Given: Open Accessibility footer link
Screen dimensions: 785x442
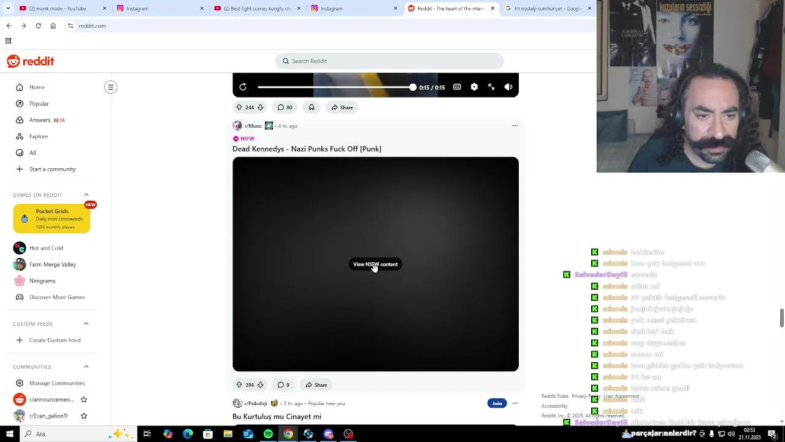Looking at the screenshot, I should [x=554, y=406].
